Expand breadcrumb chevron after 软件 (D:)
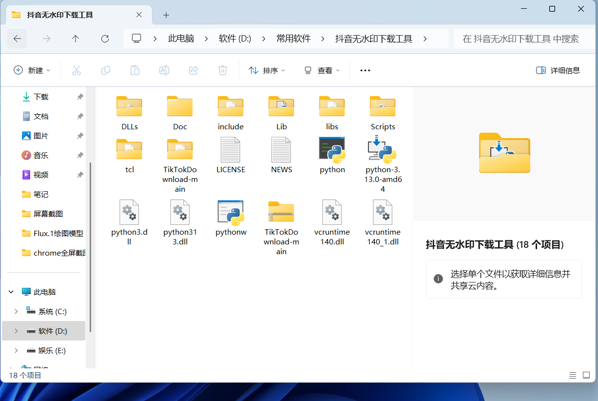Screen dimensions: 598x401 pyautogui.click(x=264, y=39)
